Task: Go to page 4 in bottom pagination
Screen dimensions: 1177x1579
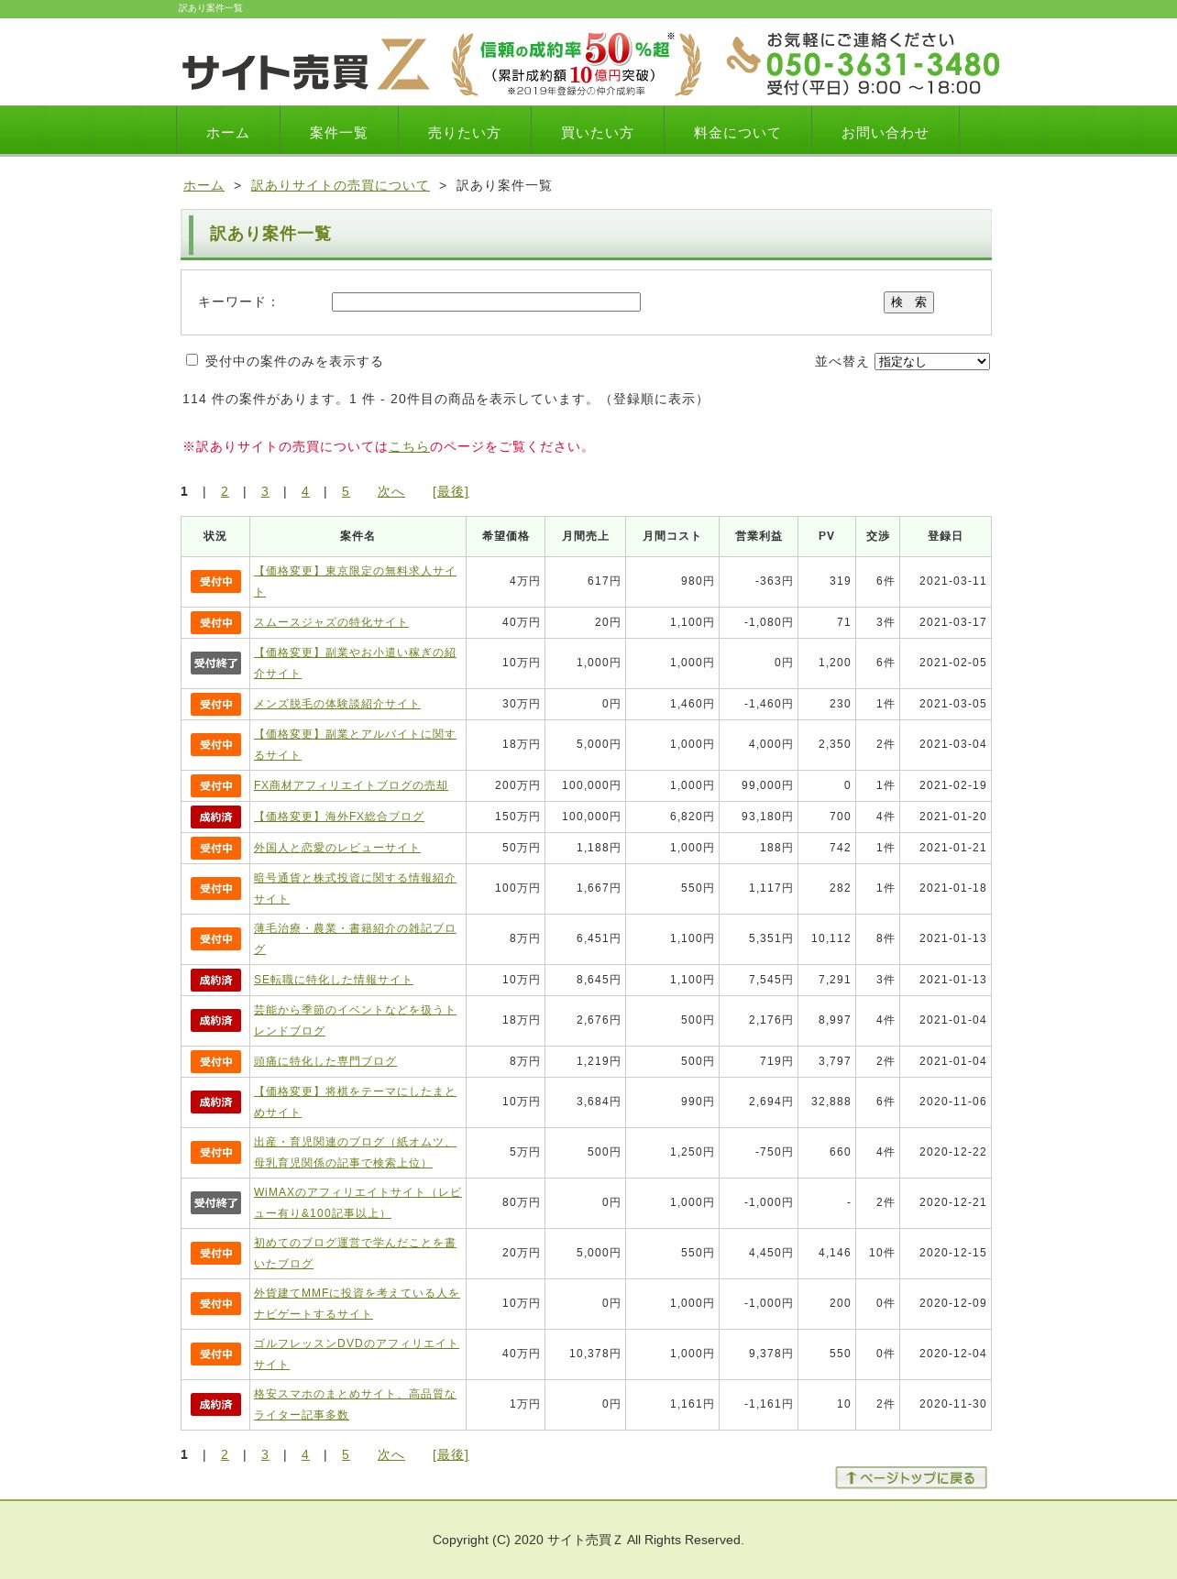Action: (x=305, y=1455)
